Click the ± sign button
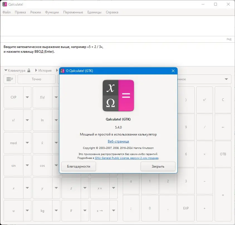The height and width of the screenshot is (225, 235). coord(131,181)
